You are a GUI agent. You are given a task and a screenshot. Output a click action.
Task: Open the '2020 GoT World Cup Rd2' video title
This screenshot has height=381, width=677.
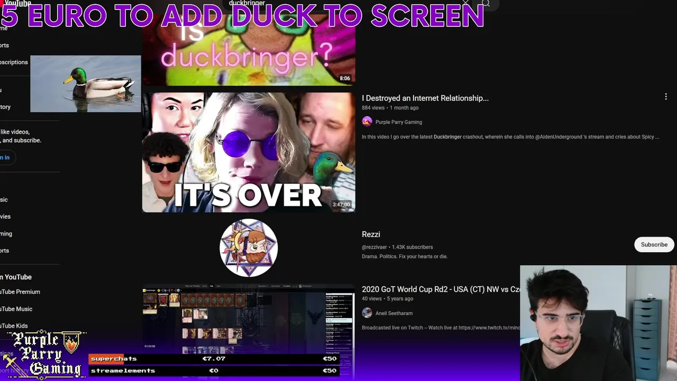coord(441,289)
